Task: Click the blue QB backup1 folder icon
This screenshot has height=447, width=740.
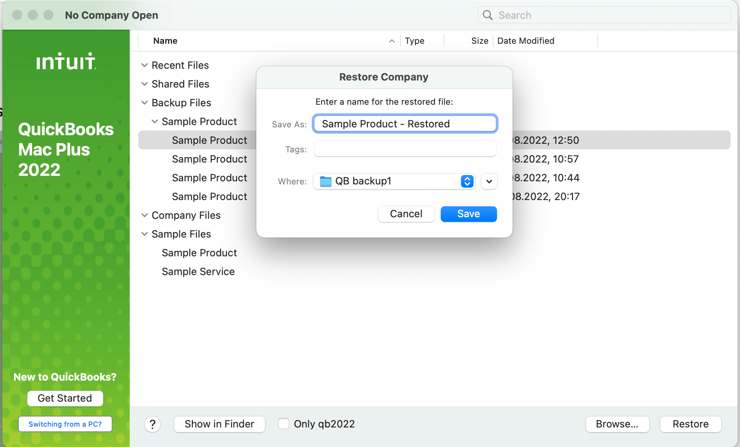Action: pyautogui.click(x=325, y=181)
